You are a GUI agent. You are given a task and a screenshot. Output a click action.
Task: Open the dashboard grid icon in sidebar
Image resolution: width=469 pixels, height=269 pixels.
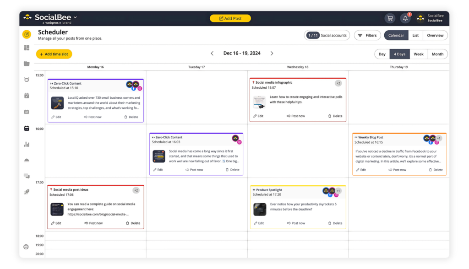click(x=27, y=48)
